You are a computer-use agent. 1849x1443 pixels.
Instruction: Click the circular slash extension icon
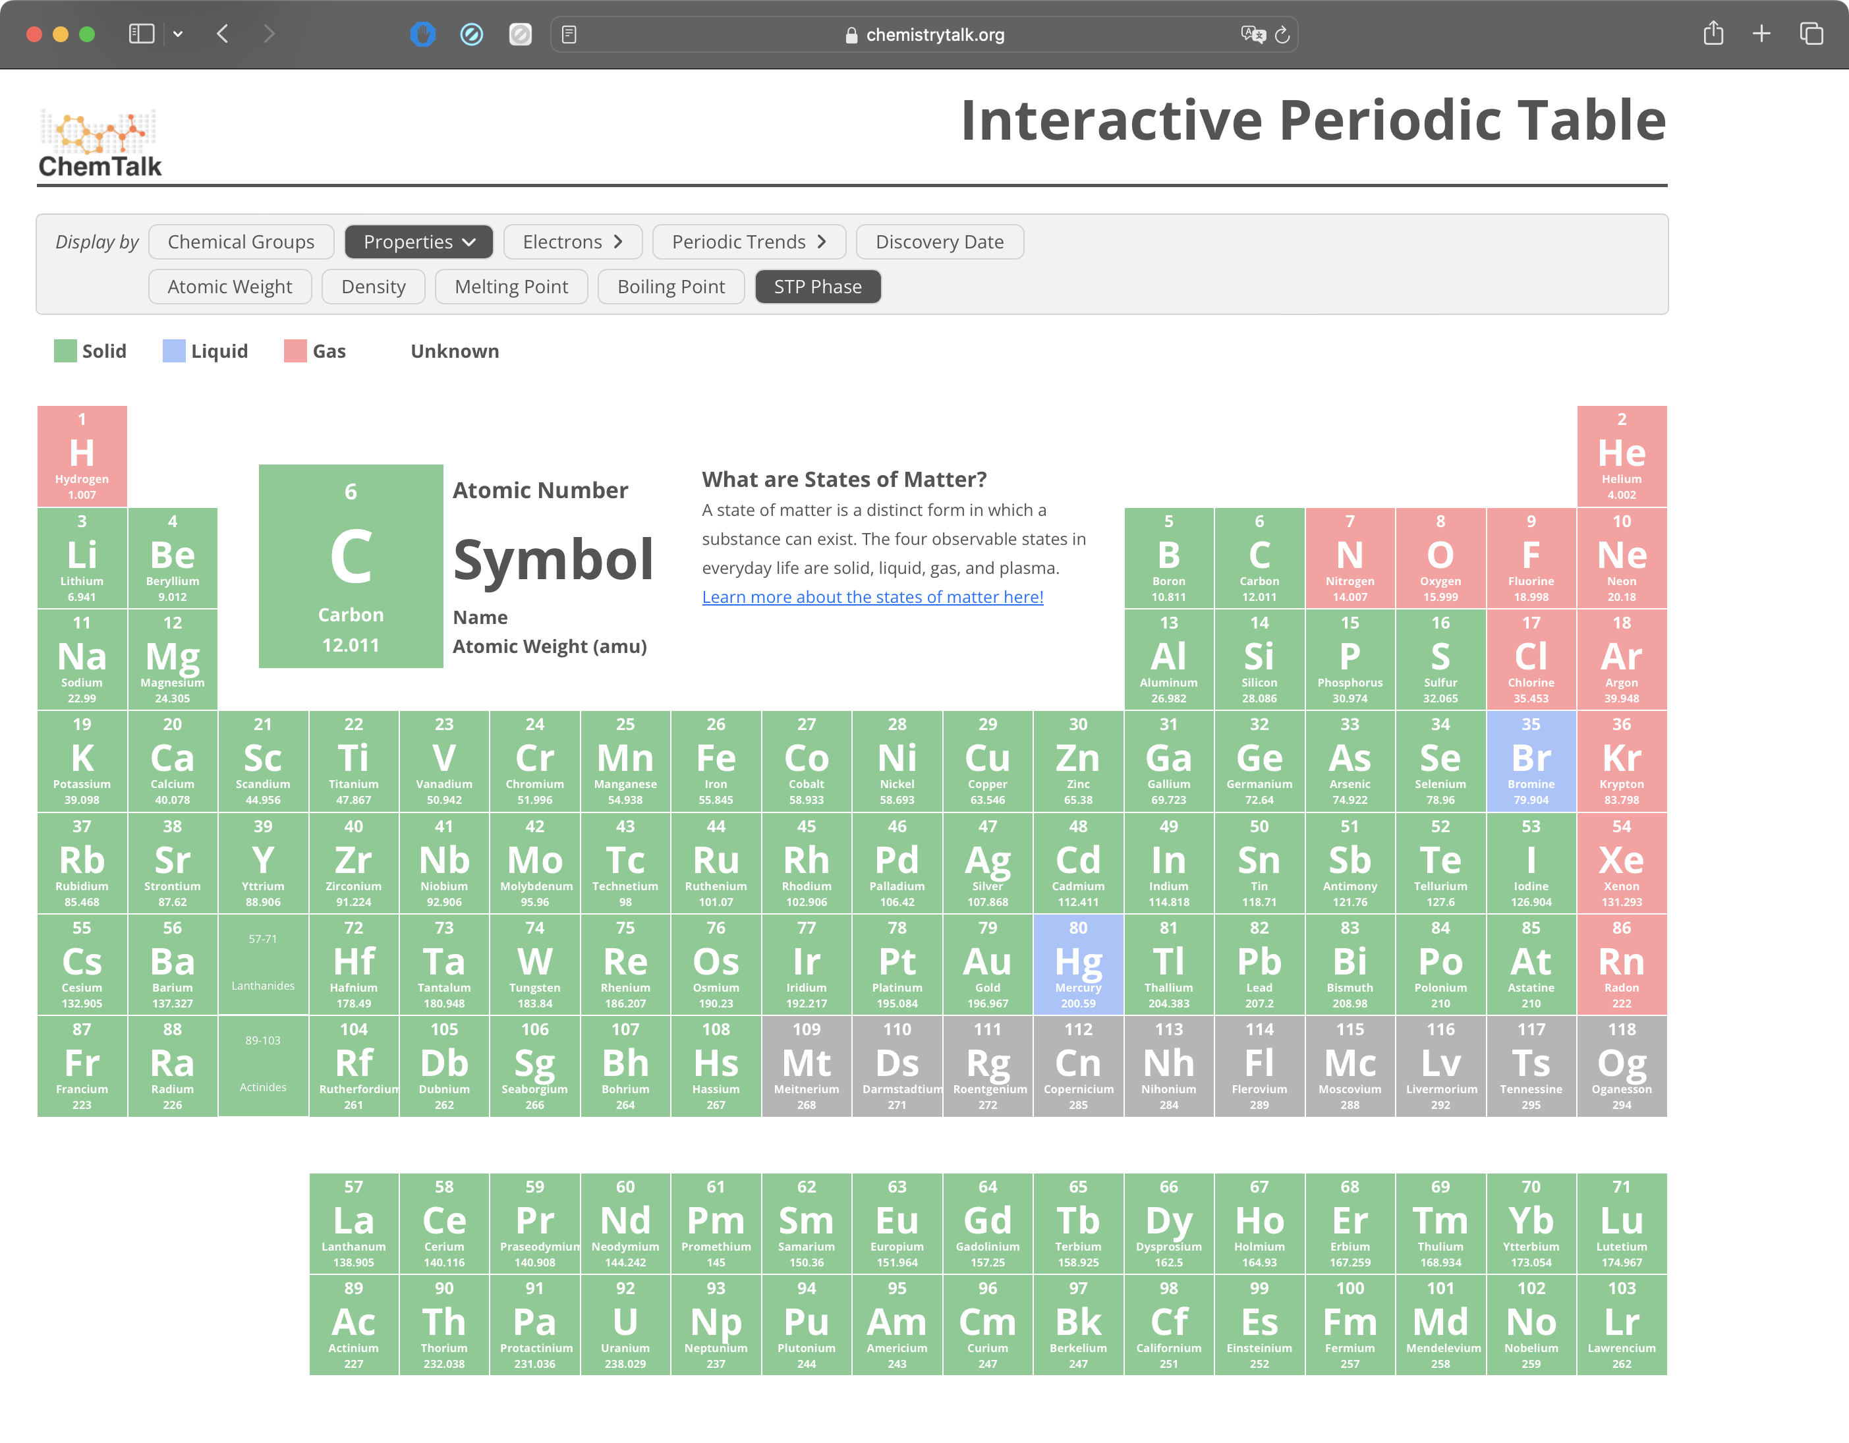coord(472,34)
